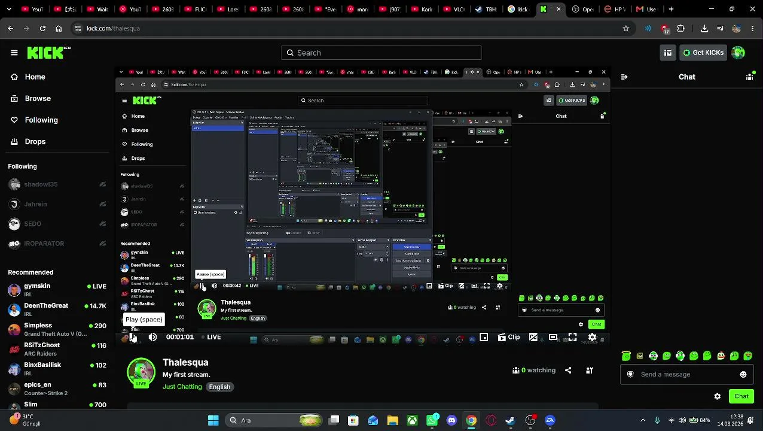This screenshot has width=763, height=431.
Task: Play the stream with the play button
Action: pyautogui.click(x=133, y=338)
